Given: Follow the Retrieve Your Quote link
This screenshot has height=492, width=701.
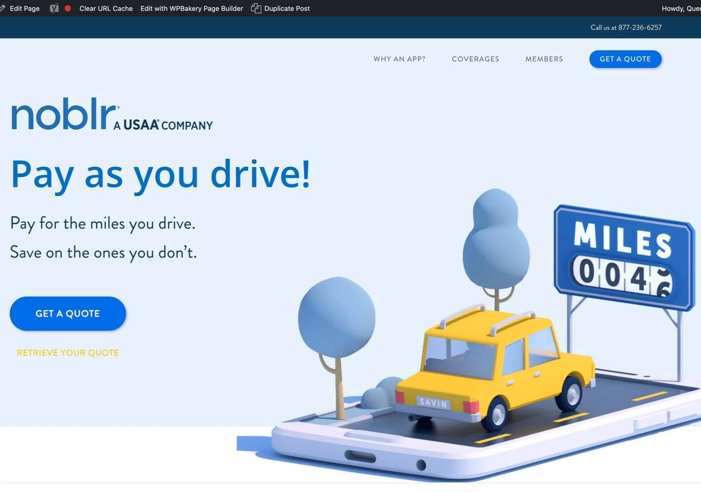Looking at the screenshot, I should (x=68, y=353).
